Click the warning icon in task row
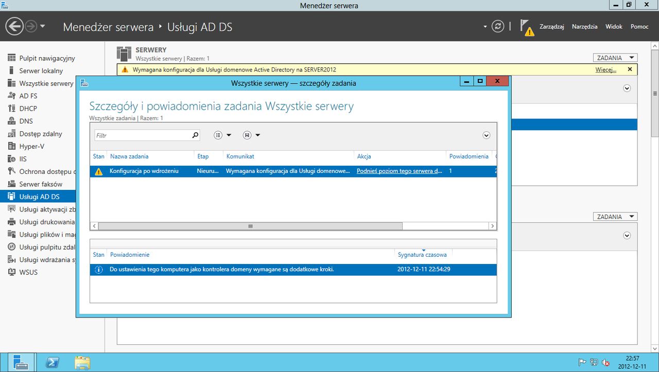This screenshot has width=659, height=372. pyautogui.click(x=98, y=171)
